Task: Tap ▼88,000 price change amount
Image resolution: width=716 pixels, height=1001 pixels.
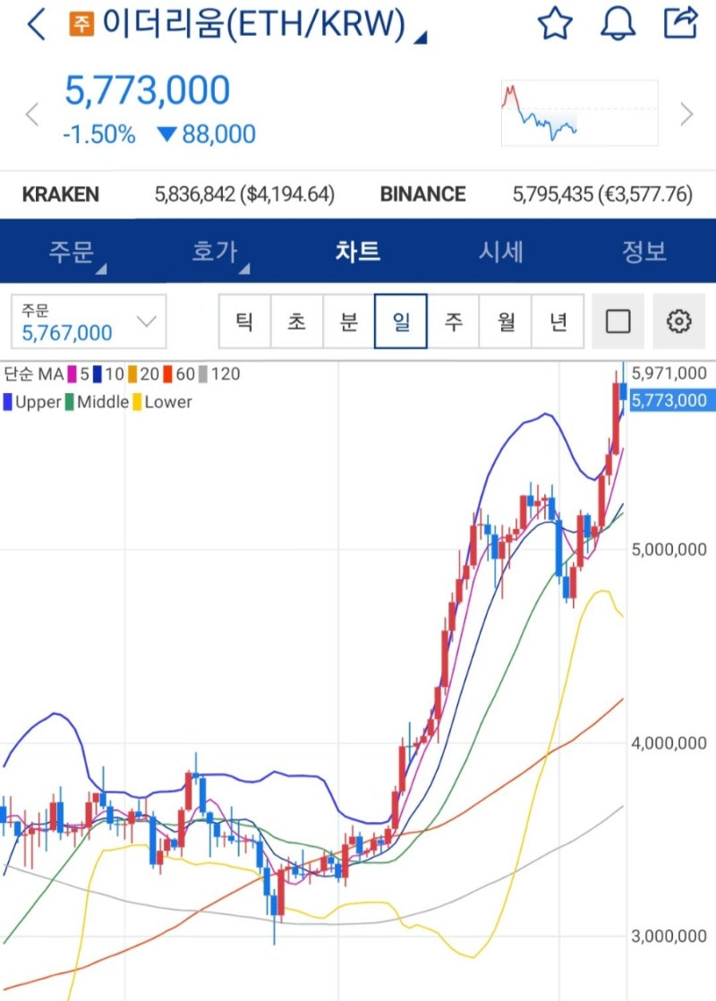Action: pyautogui.click(x=206, y=134)
